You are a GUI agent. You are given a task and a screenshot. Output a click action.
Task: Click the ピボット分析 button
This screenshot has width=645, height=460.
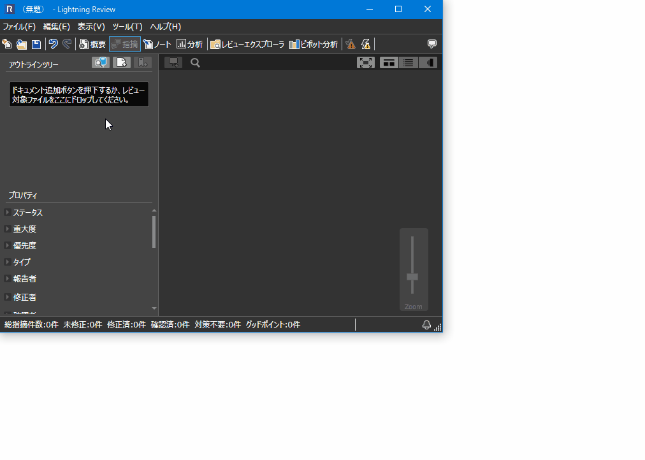click(314, 44)
